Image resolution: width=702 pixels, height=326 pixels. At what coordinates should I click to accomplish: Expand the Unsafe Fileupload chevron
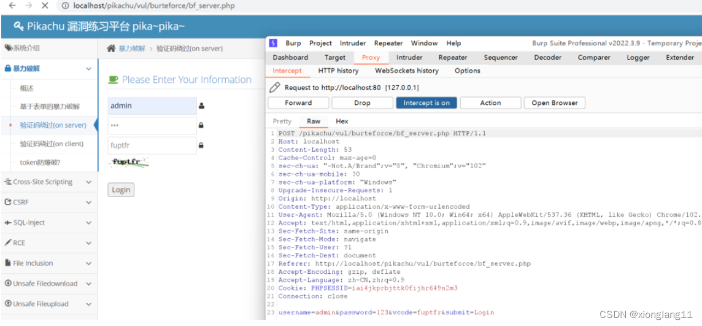[x=88, y=304]
